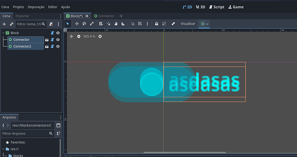Lock the selected nodes

click(x=156, y=24)
